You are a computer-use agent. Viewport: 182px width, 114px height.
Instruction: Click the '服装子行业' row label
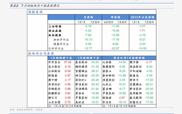[61, 44]
